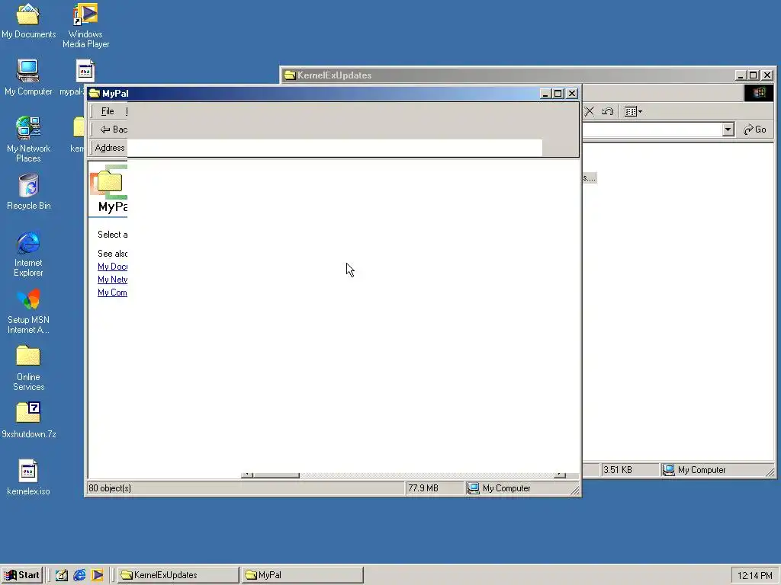Click the Address label in the MyPal window
The image size is (781, 585).
pyautogui.click(x=110, y=148)
